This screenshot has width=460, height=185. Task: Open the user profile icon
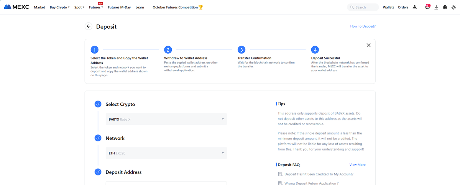(414, 7)
